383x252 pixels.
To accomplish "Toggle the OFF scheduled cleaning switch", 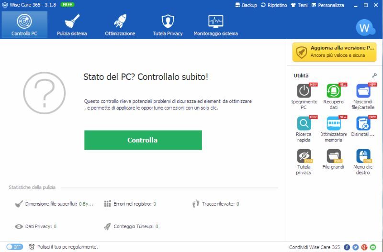I will (x=15, y=247).
